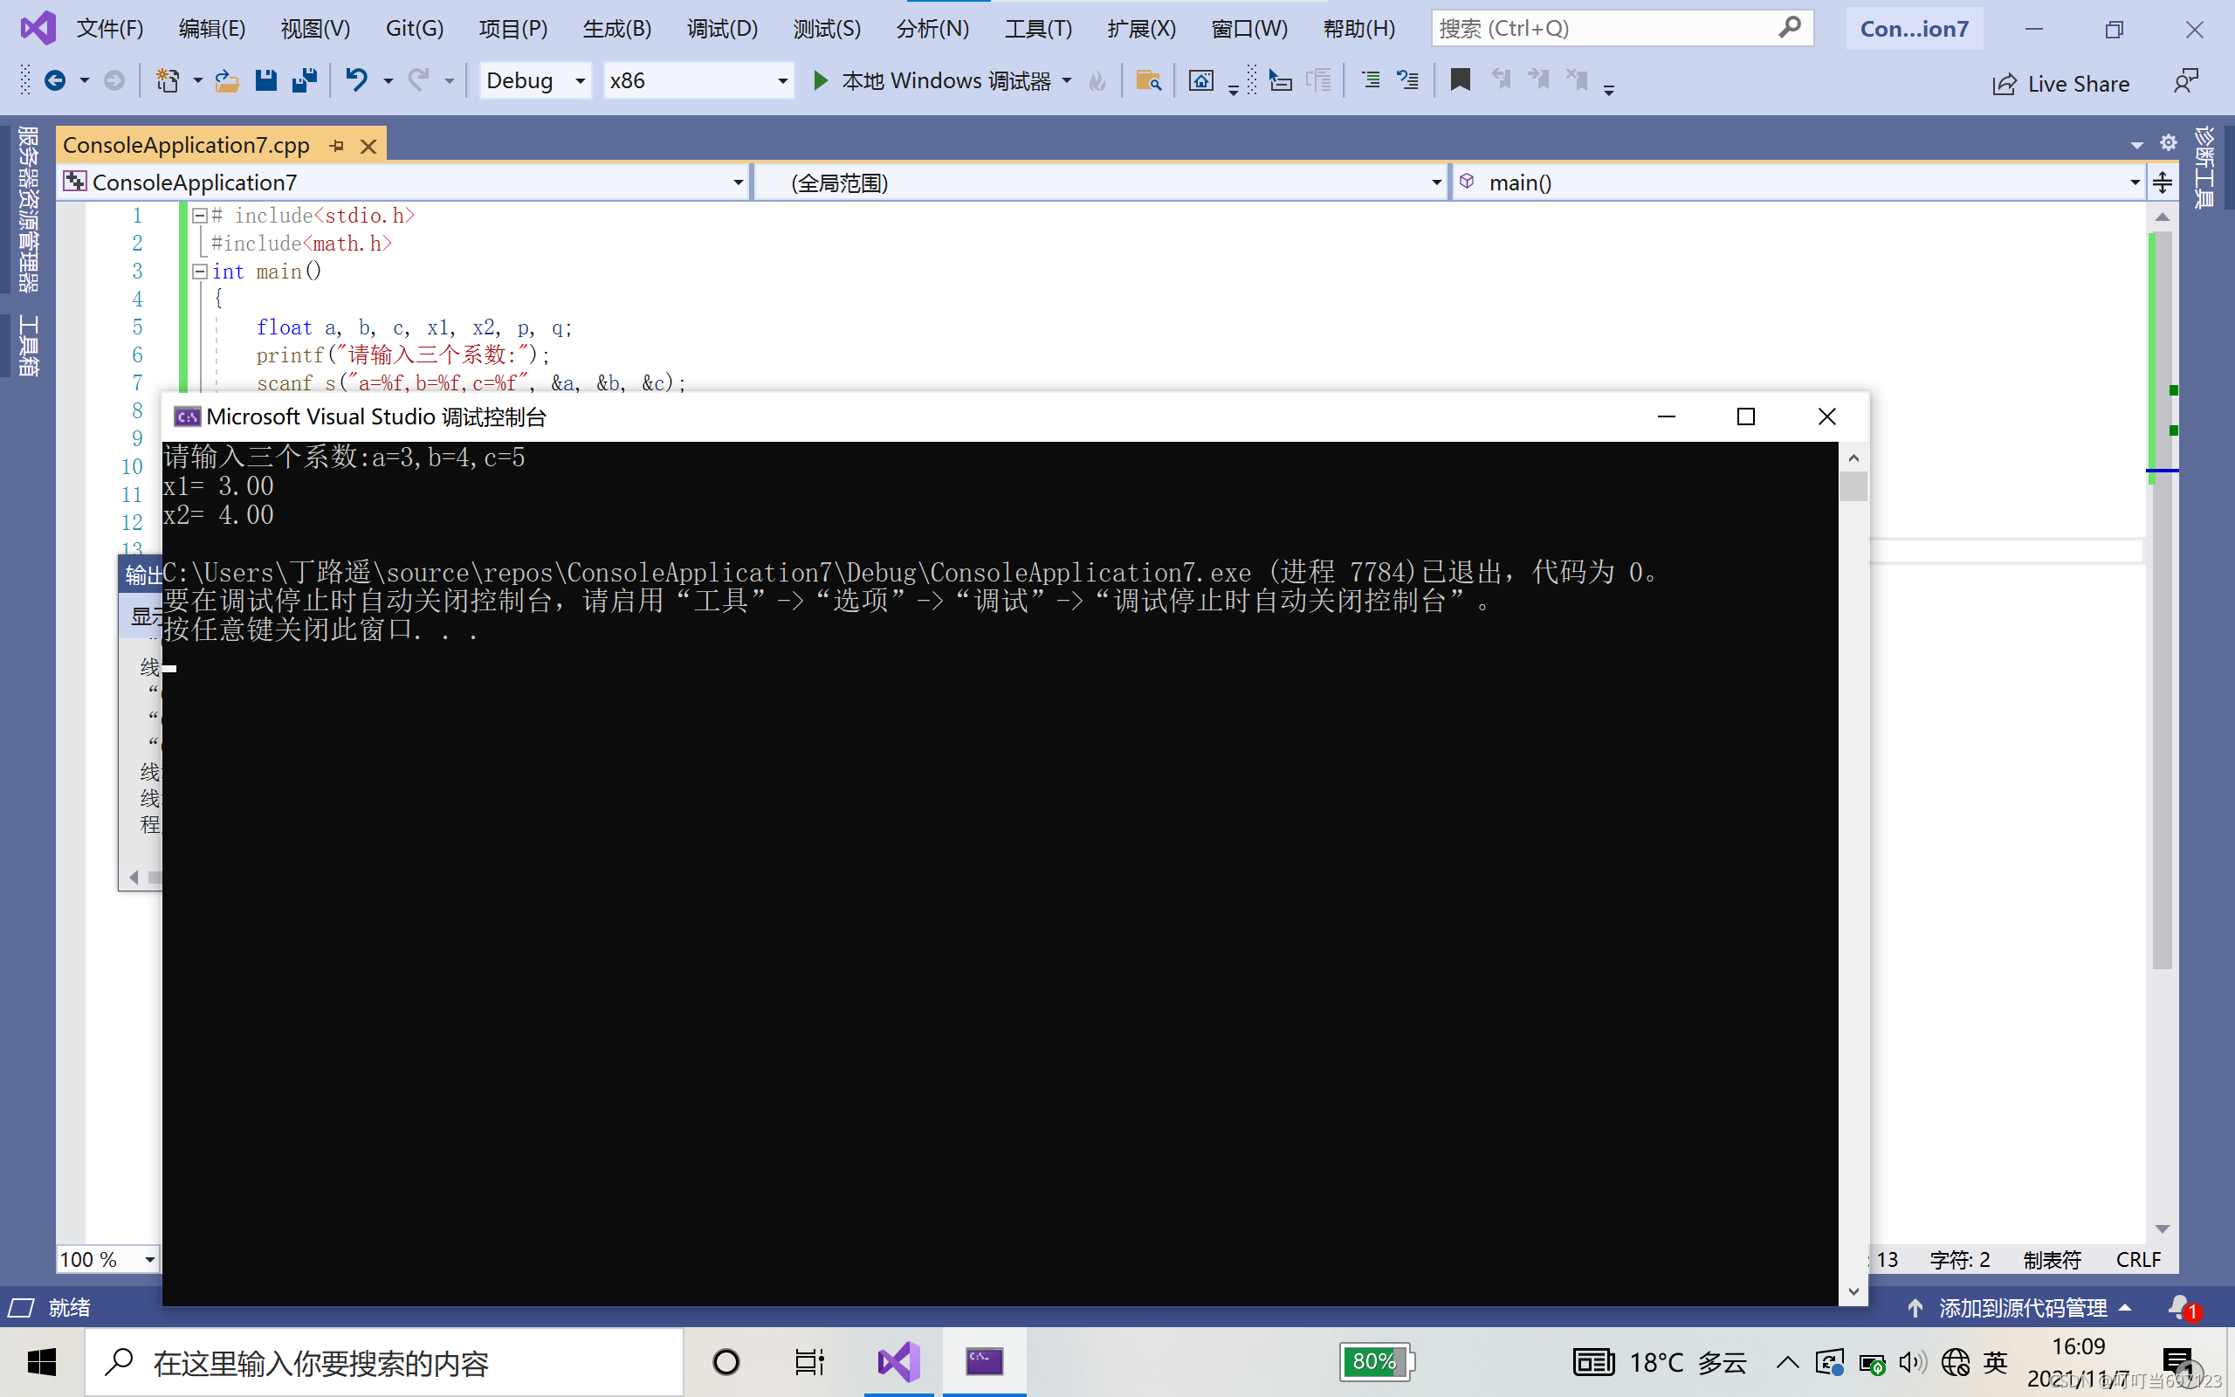2235x1397 pixels.
Task: Click the uncomment selected lines icon
Action: 1407,81
